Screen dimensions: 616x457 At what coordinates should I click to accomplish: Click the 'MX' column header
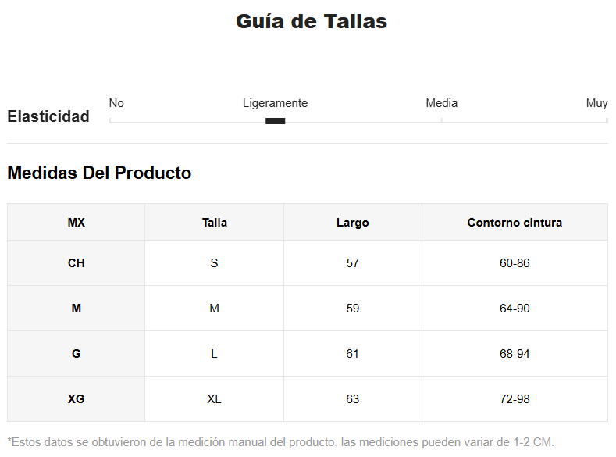point(77,223)
